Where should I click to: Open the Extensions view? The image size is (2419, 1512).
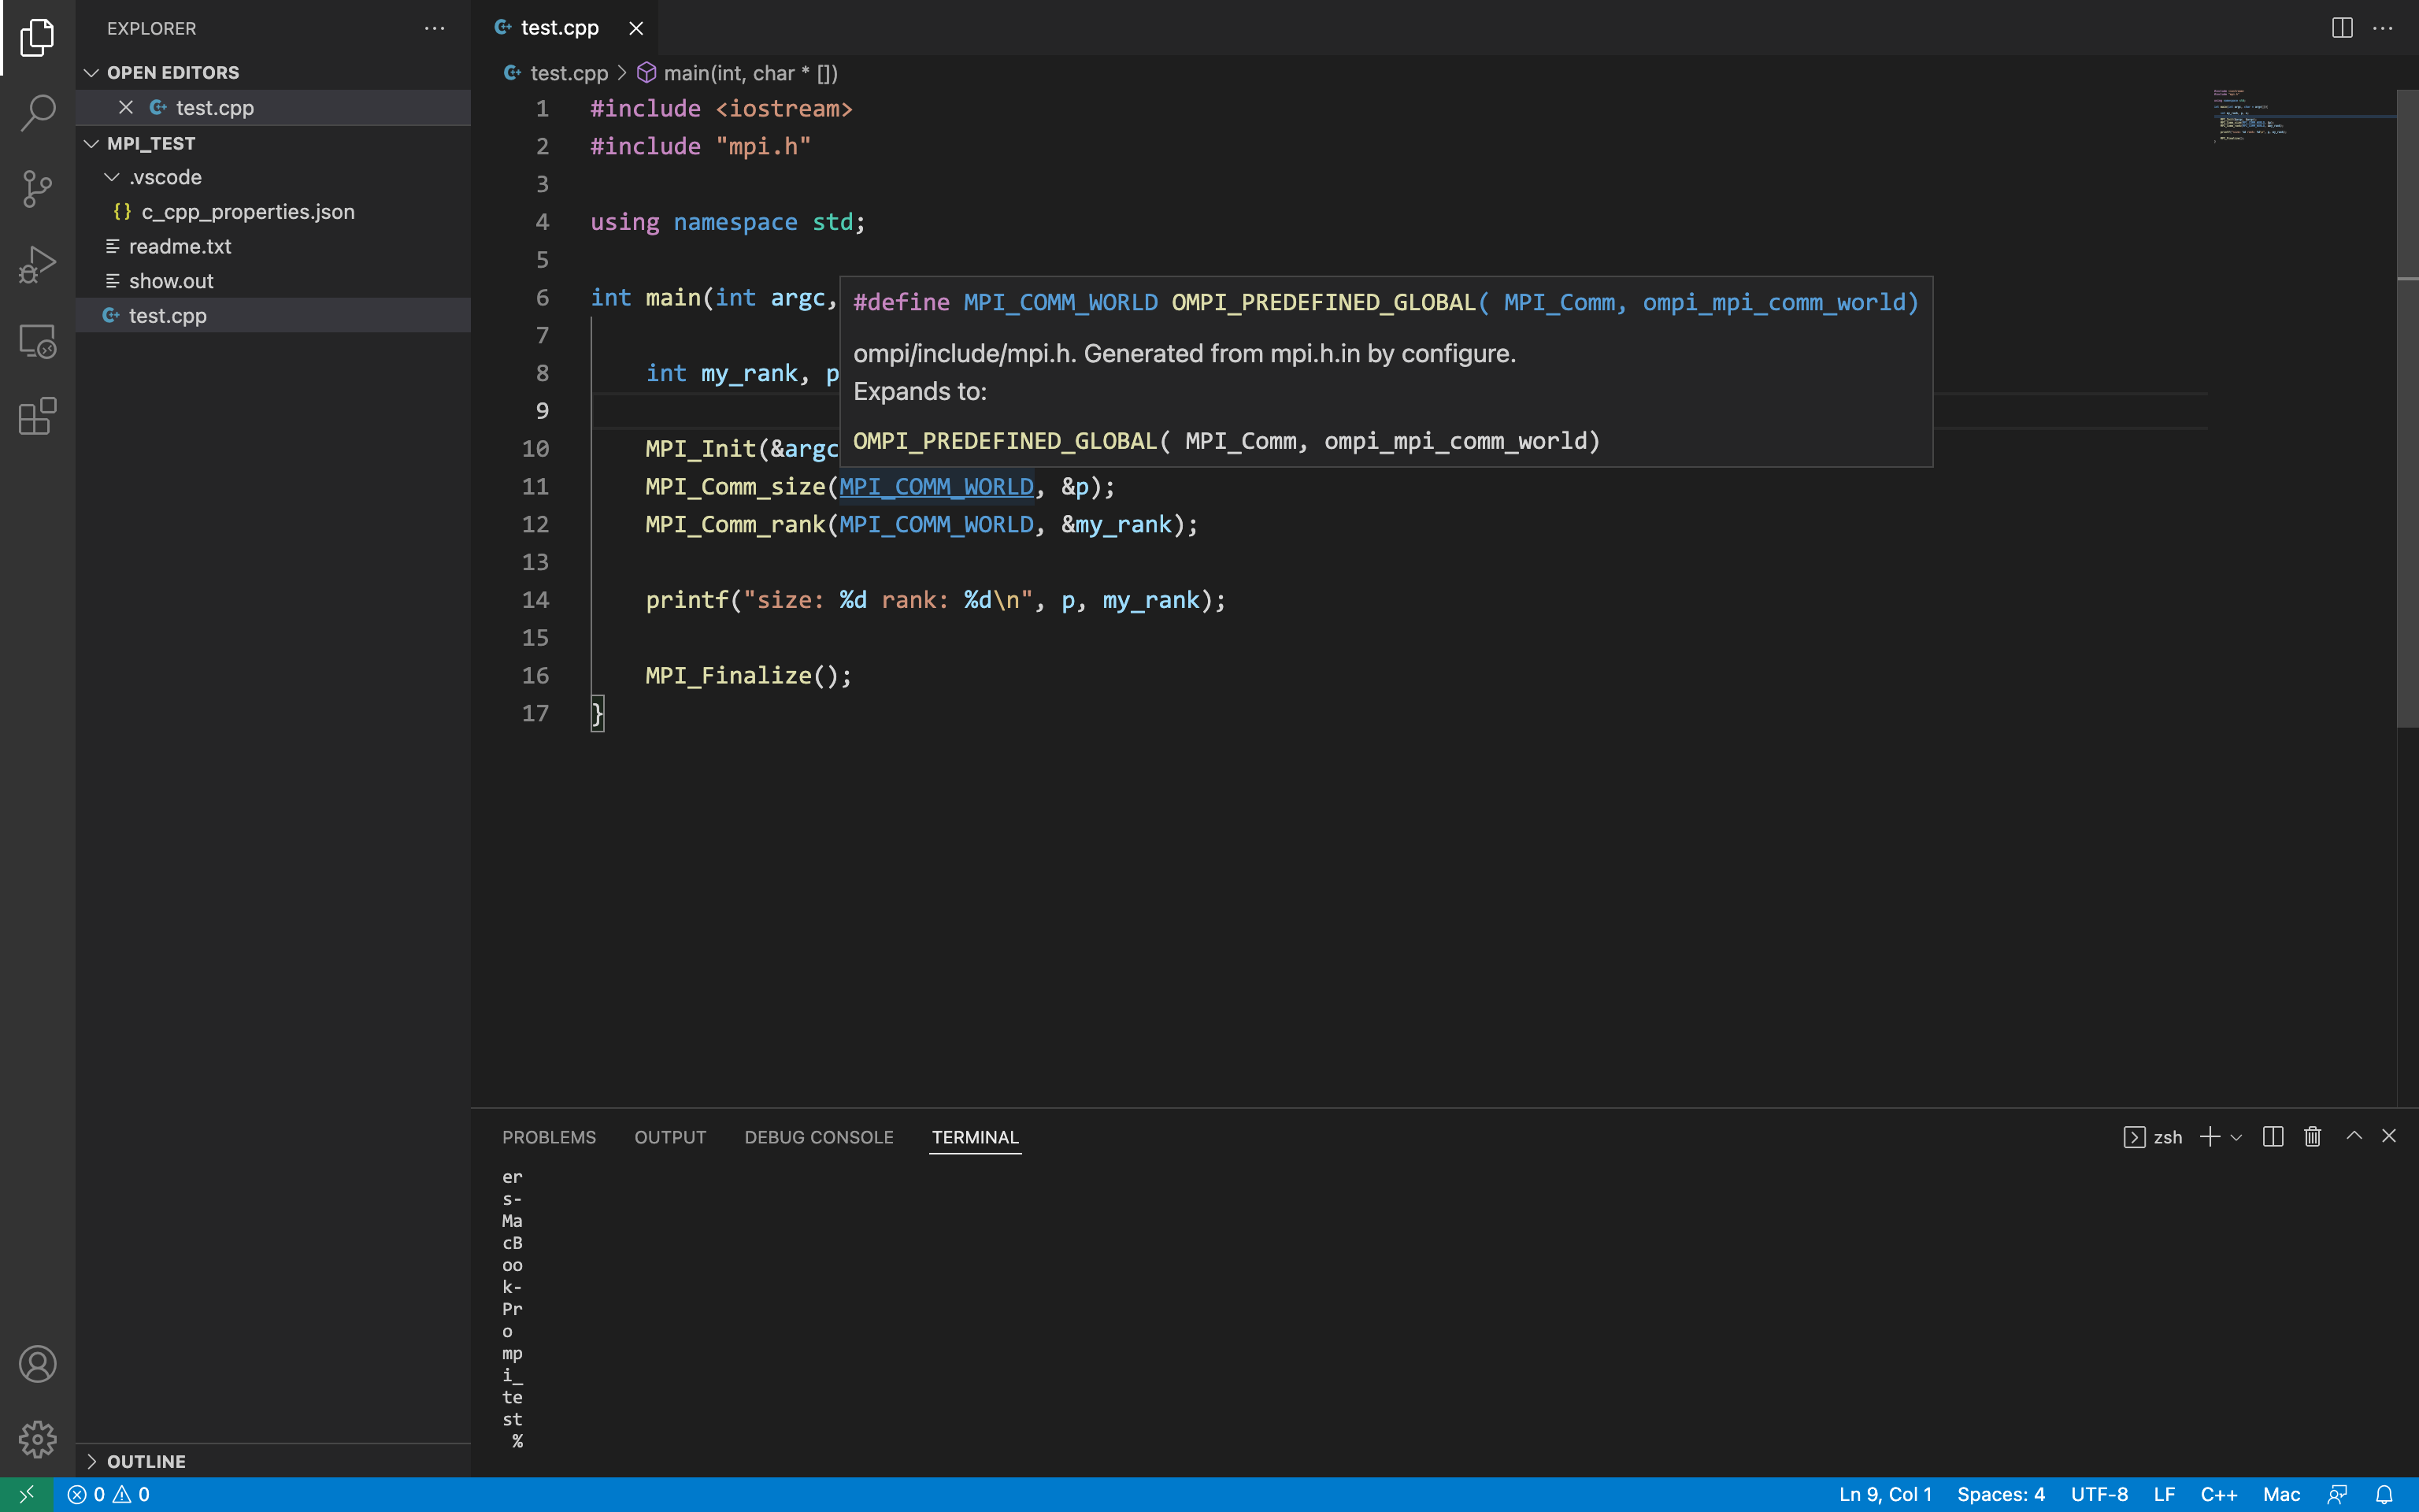[37, 416]
